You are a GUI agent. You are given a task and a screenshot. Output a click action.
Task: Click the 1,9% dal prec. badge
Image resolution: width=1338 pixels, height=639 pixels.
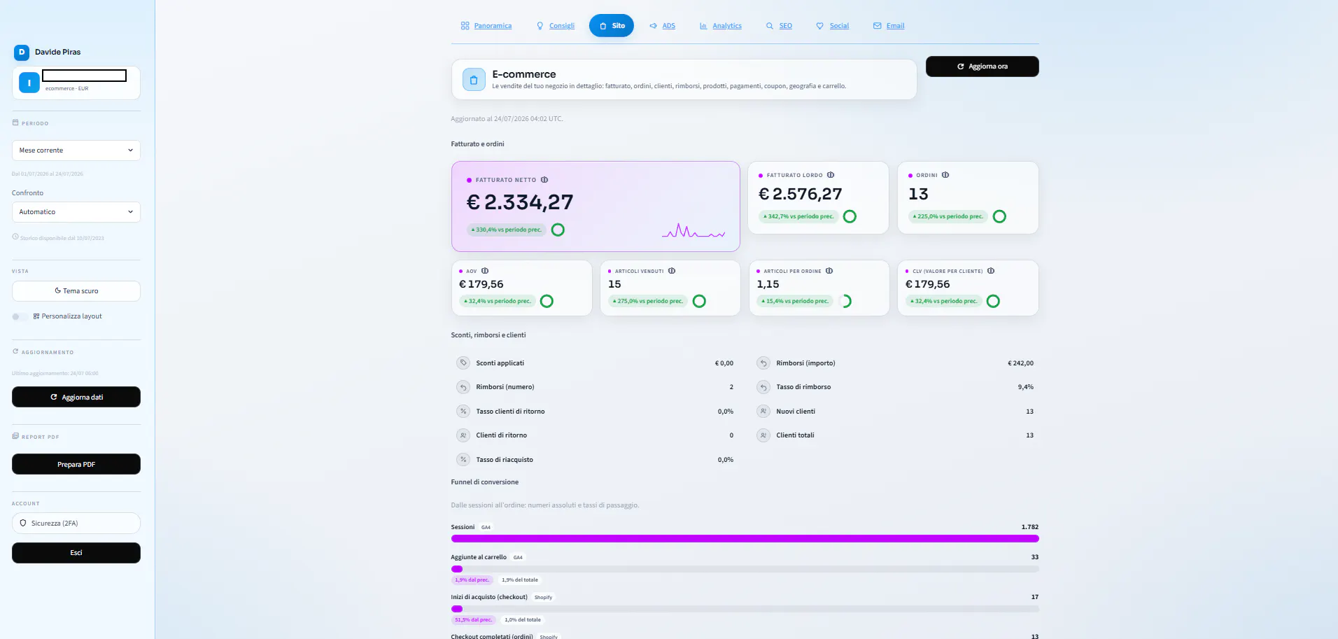click(x=472, y=580)
